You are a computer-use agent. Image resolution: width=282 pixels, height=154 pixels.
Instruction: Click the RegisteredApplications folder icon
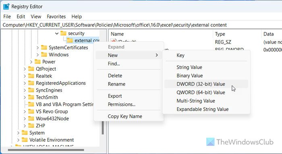pyautogui.click(x=31, y=83)
